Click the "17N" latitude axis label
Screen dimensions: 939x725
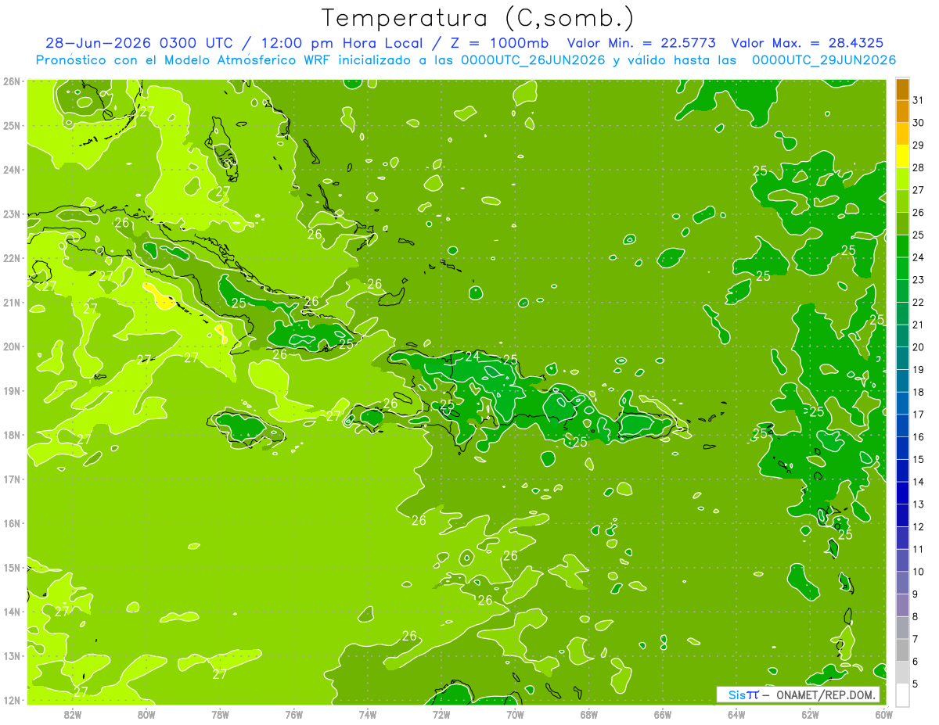click(13, 479)
